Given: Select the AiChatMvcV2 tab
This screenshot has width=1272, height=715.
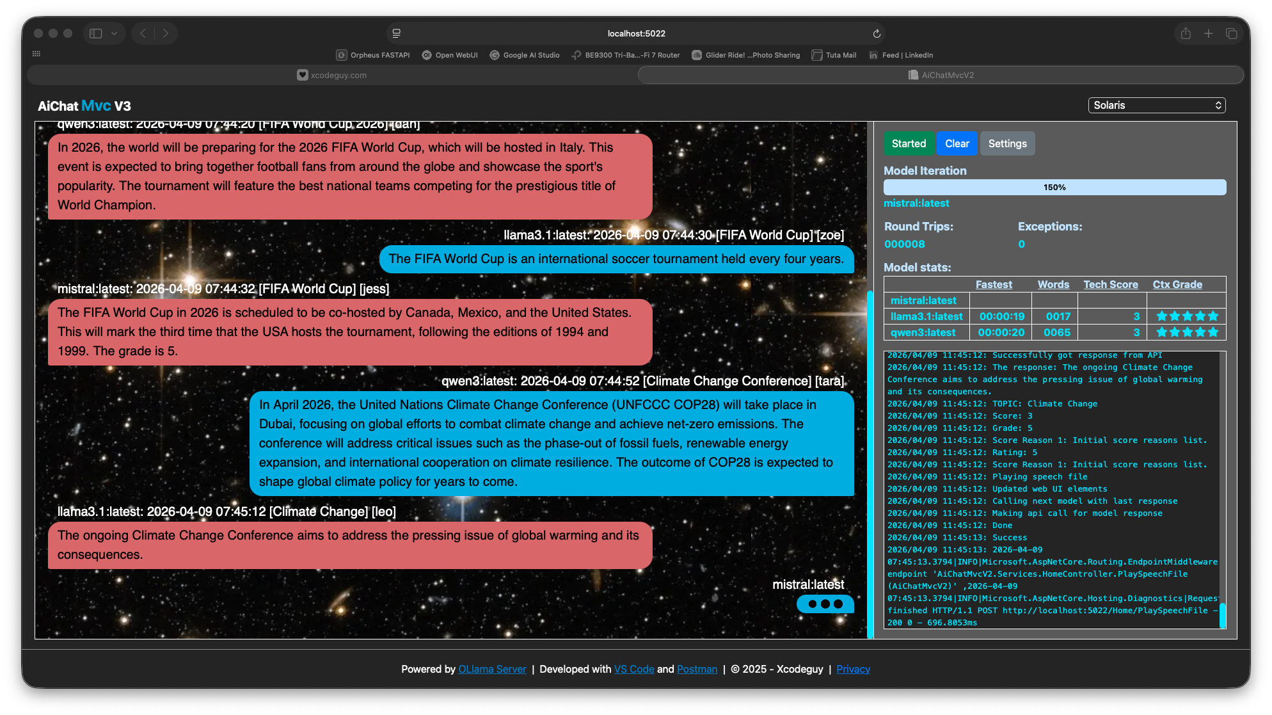Looking at the screenshot, I should pos(941,75).
